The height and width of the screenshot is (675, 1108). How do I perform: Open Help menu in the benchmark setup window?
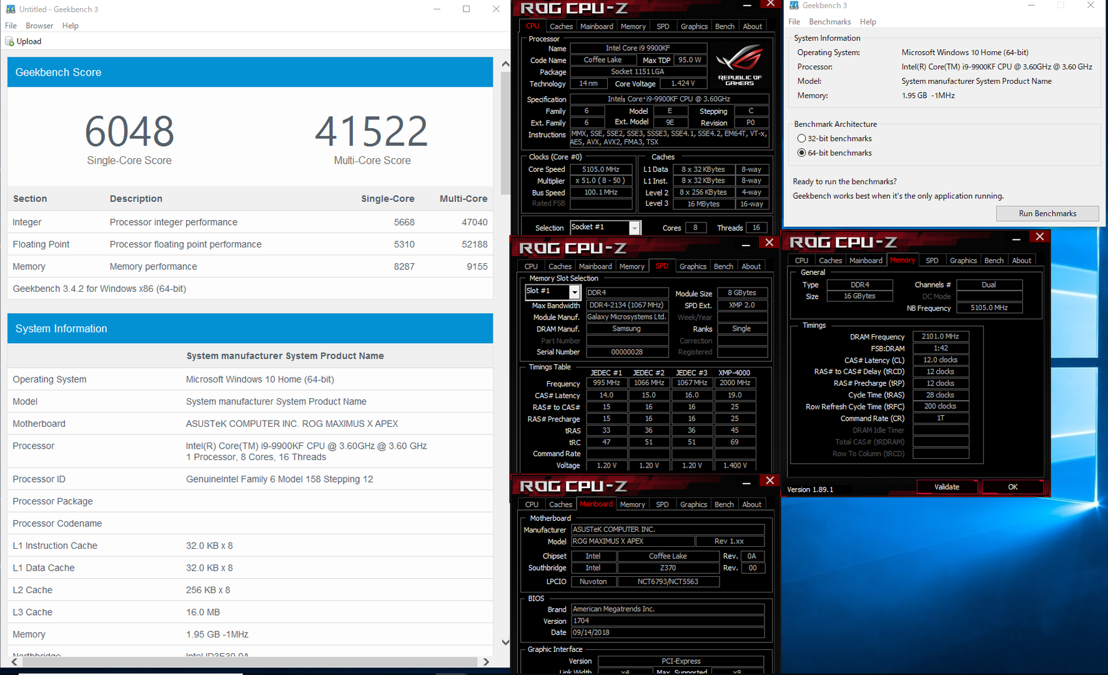[868, 22]
